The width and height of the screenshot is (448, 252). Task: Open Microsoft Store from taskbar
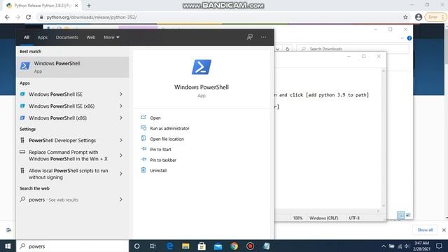pyautogui.click(x=202, y=246)
